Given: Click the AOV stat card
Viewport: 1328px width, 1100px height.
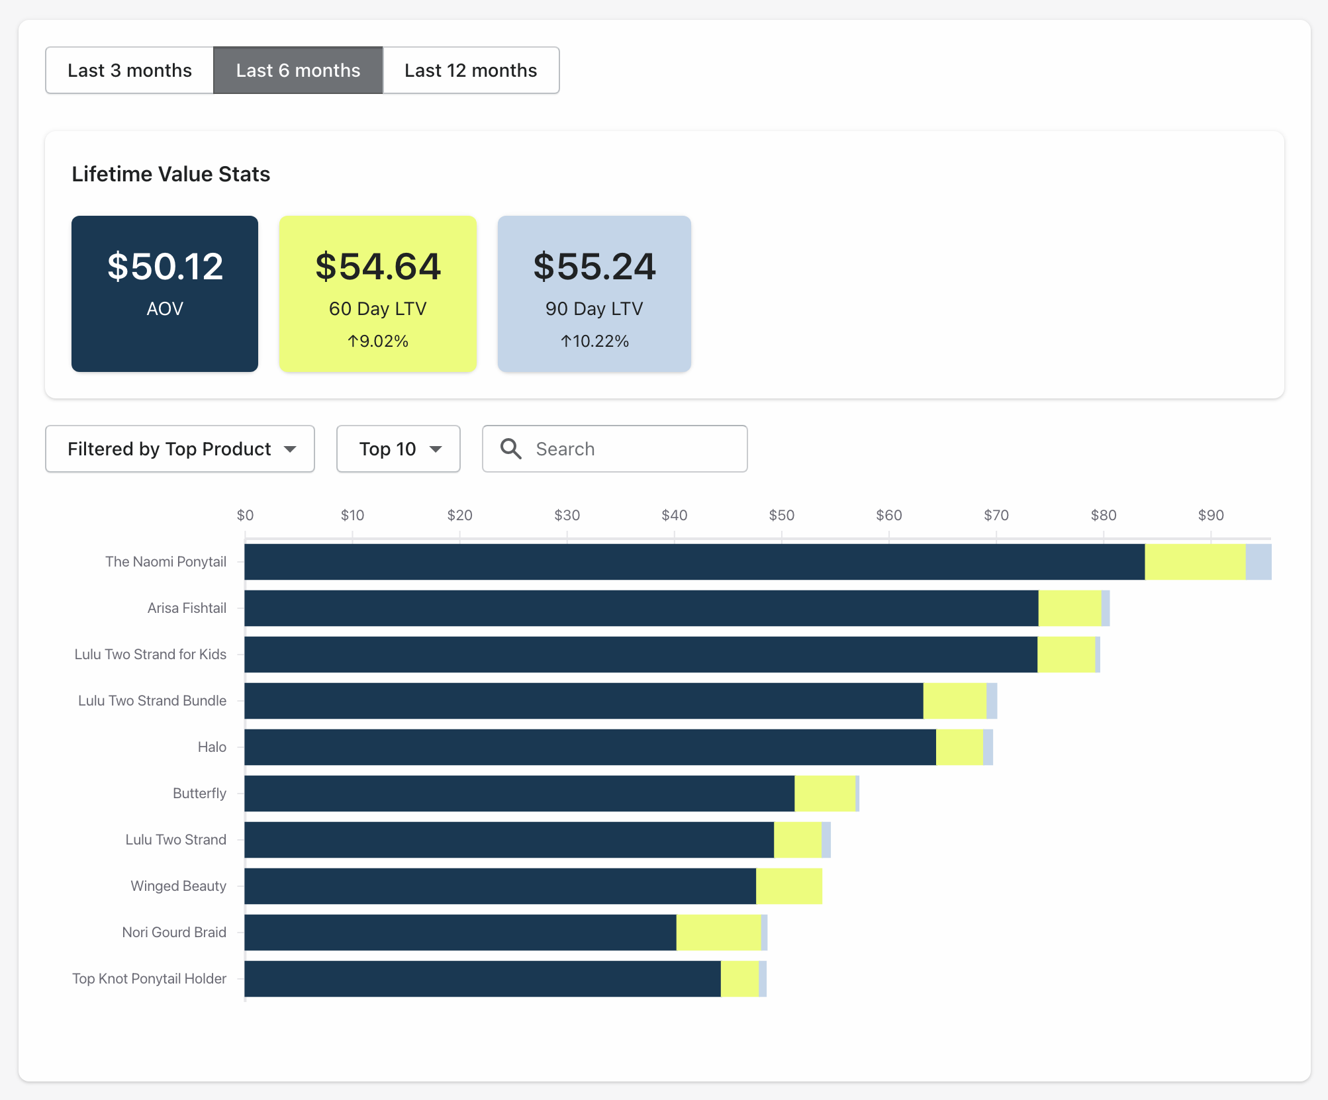Looking at the screenshot, I should [x=164, y=293].
